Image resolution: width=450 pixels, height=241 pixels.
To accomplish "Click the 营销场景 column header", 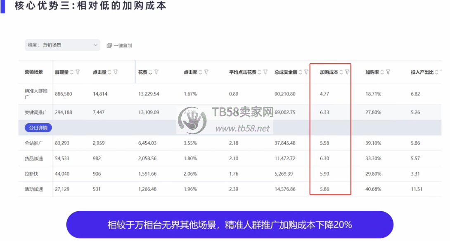I will click(x=34, y=72).
